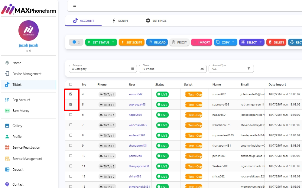The image size is (302, 188).
Task: Click the Test - Cop script badge for wanchana075
Action: (x=193, y=125)
